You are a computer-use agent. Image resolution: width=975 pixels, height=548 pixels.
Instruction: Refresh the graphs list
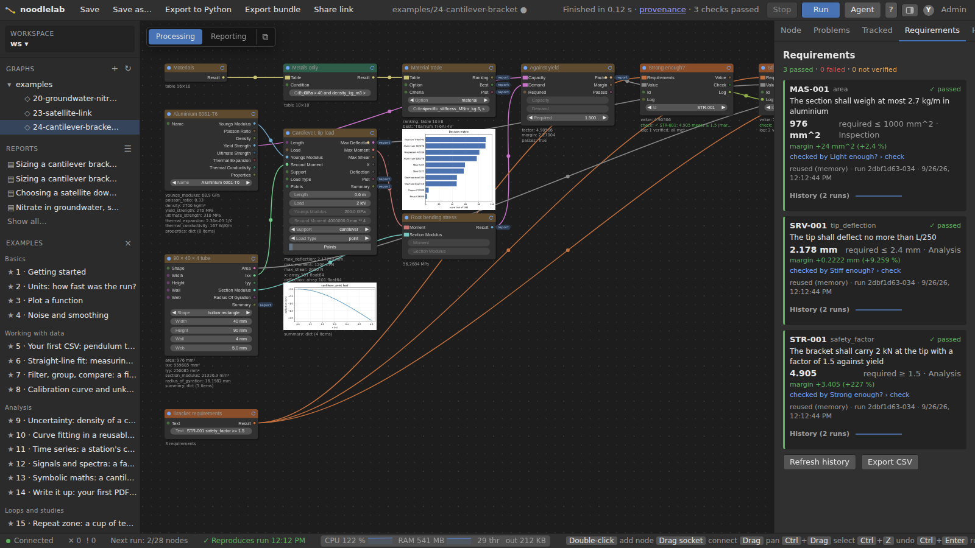point(128,69)
